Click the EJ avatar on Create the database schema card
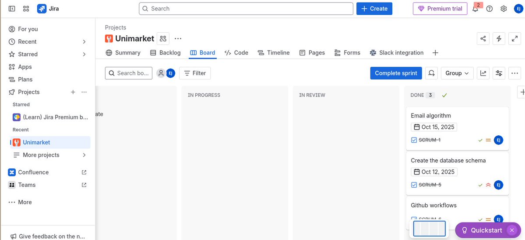525x240 pixels. 499,185
